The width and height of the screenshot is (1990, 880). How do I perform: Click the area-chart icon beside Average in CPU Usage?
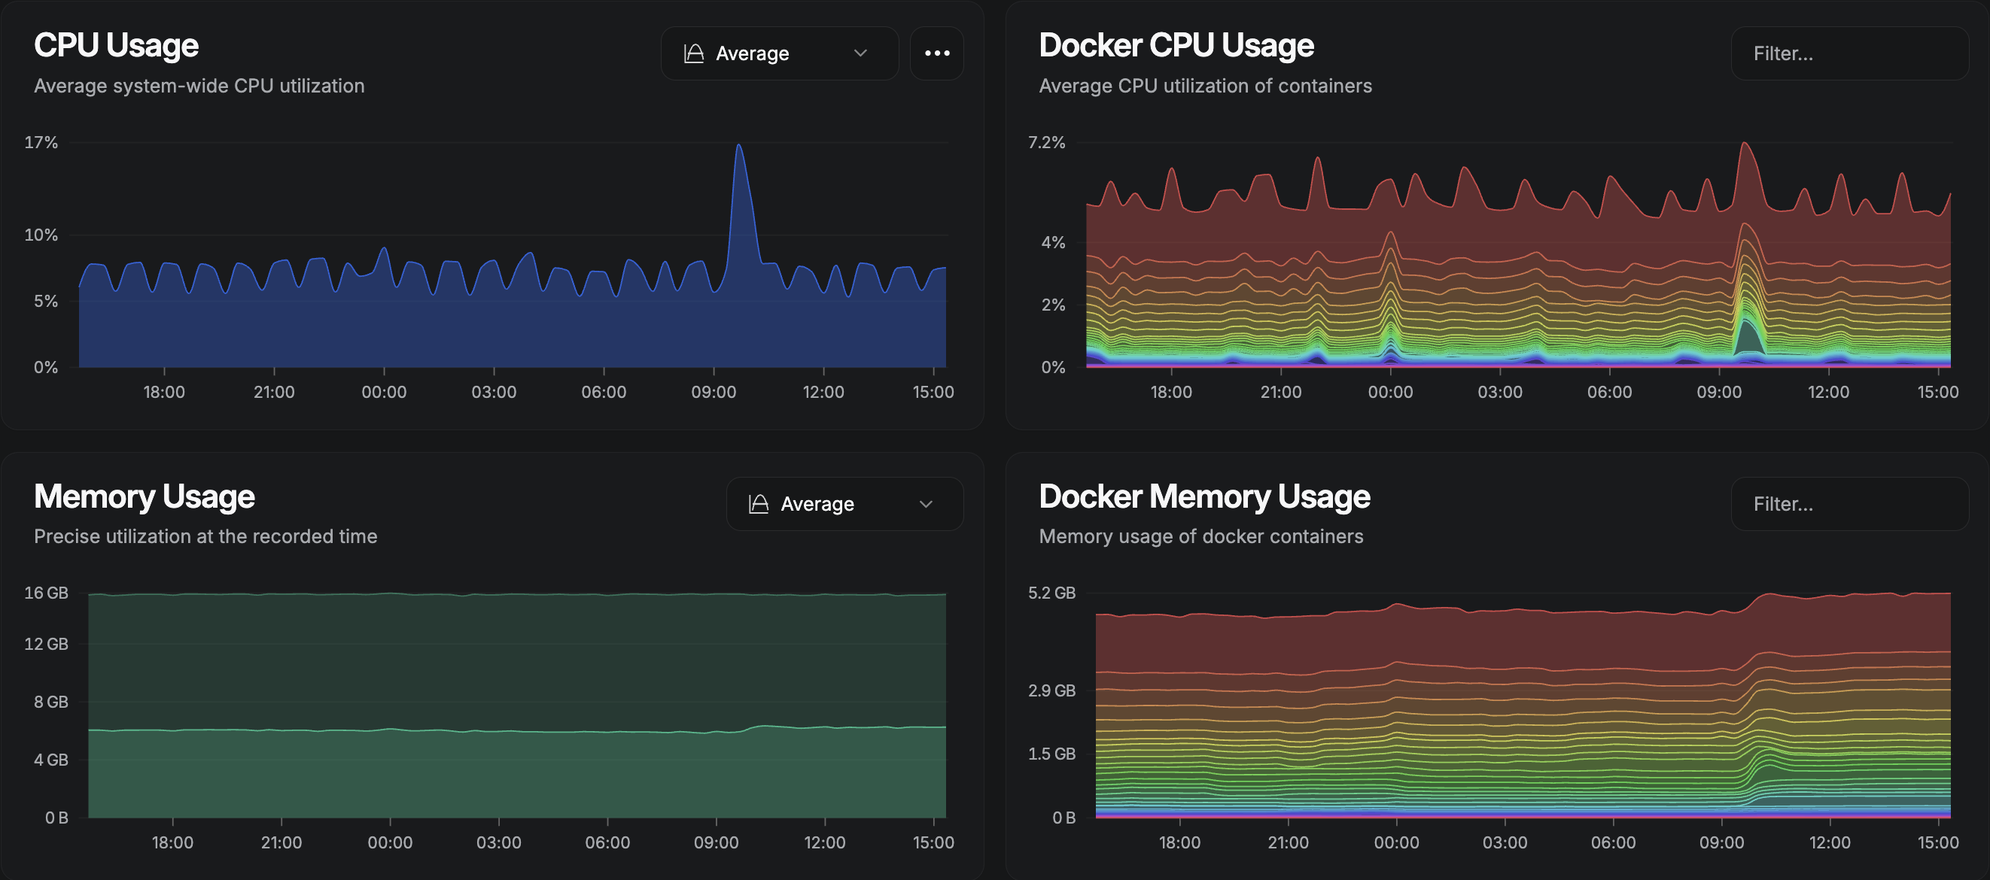693,53
